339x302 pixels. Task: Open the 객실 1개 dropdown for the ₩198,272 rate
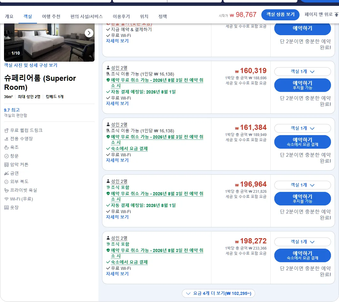302,242
